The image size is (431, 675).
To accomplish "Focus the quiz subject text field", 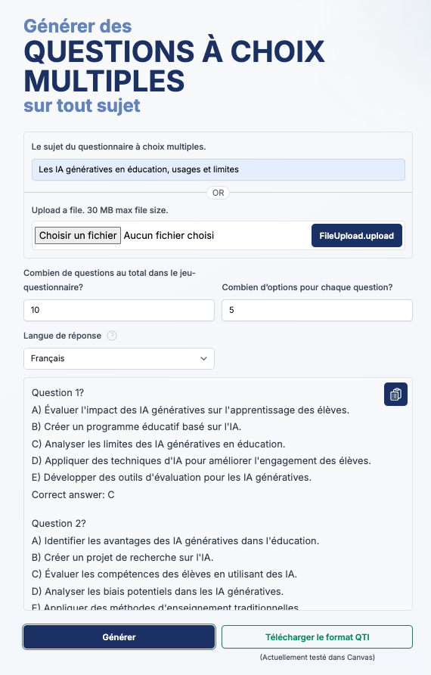I will [219, 169].
